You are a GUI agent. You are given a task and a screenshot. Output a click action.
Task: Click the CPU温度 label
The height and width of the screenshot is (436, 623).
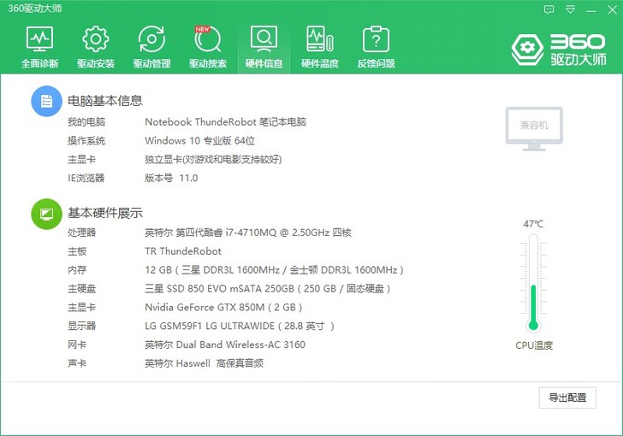click(534, 345)
